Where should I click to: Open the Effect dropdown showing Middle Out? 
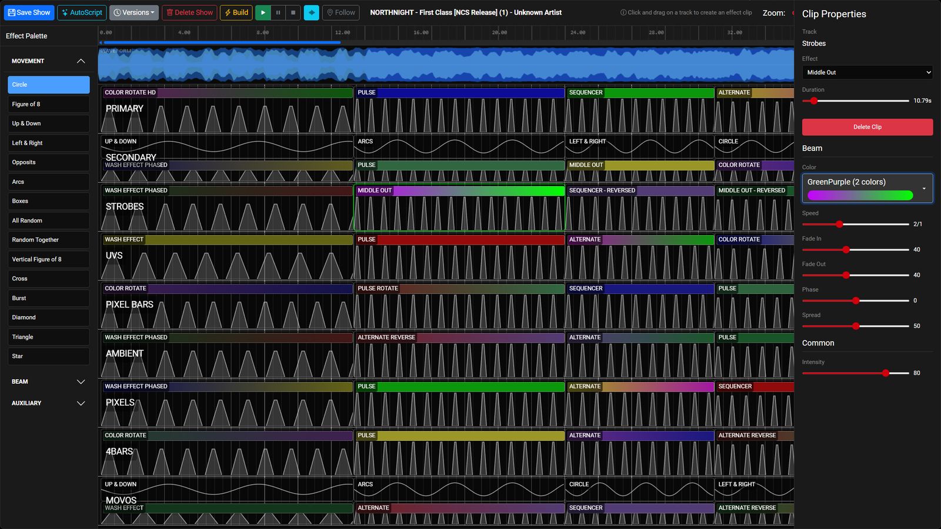point(867,72)
